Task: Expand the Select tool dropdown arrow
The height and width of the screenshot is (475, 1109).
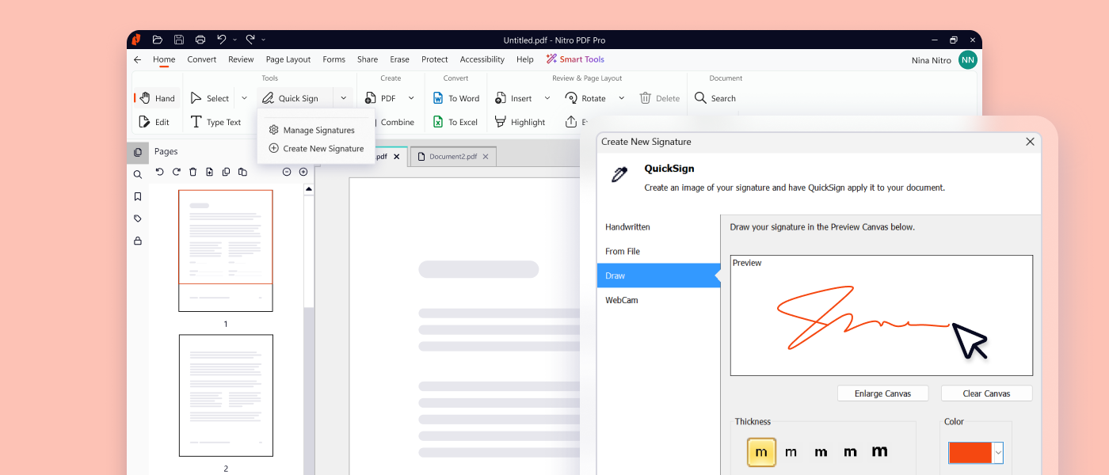Action: pyautogui.click(x=244, y=98)
